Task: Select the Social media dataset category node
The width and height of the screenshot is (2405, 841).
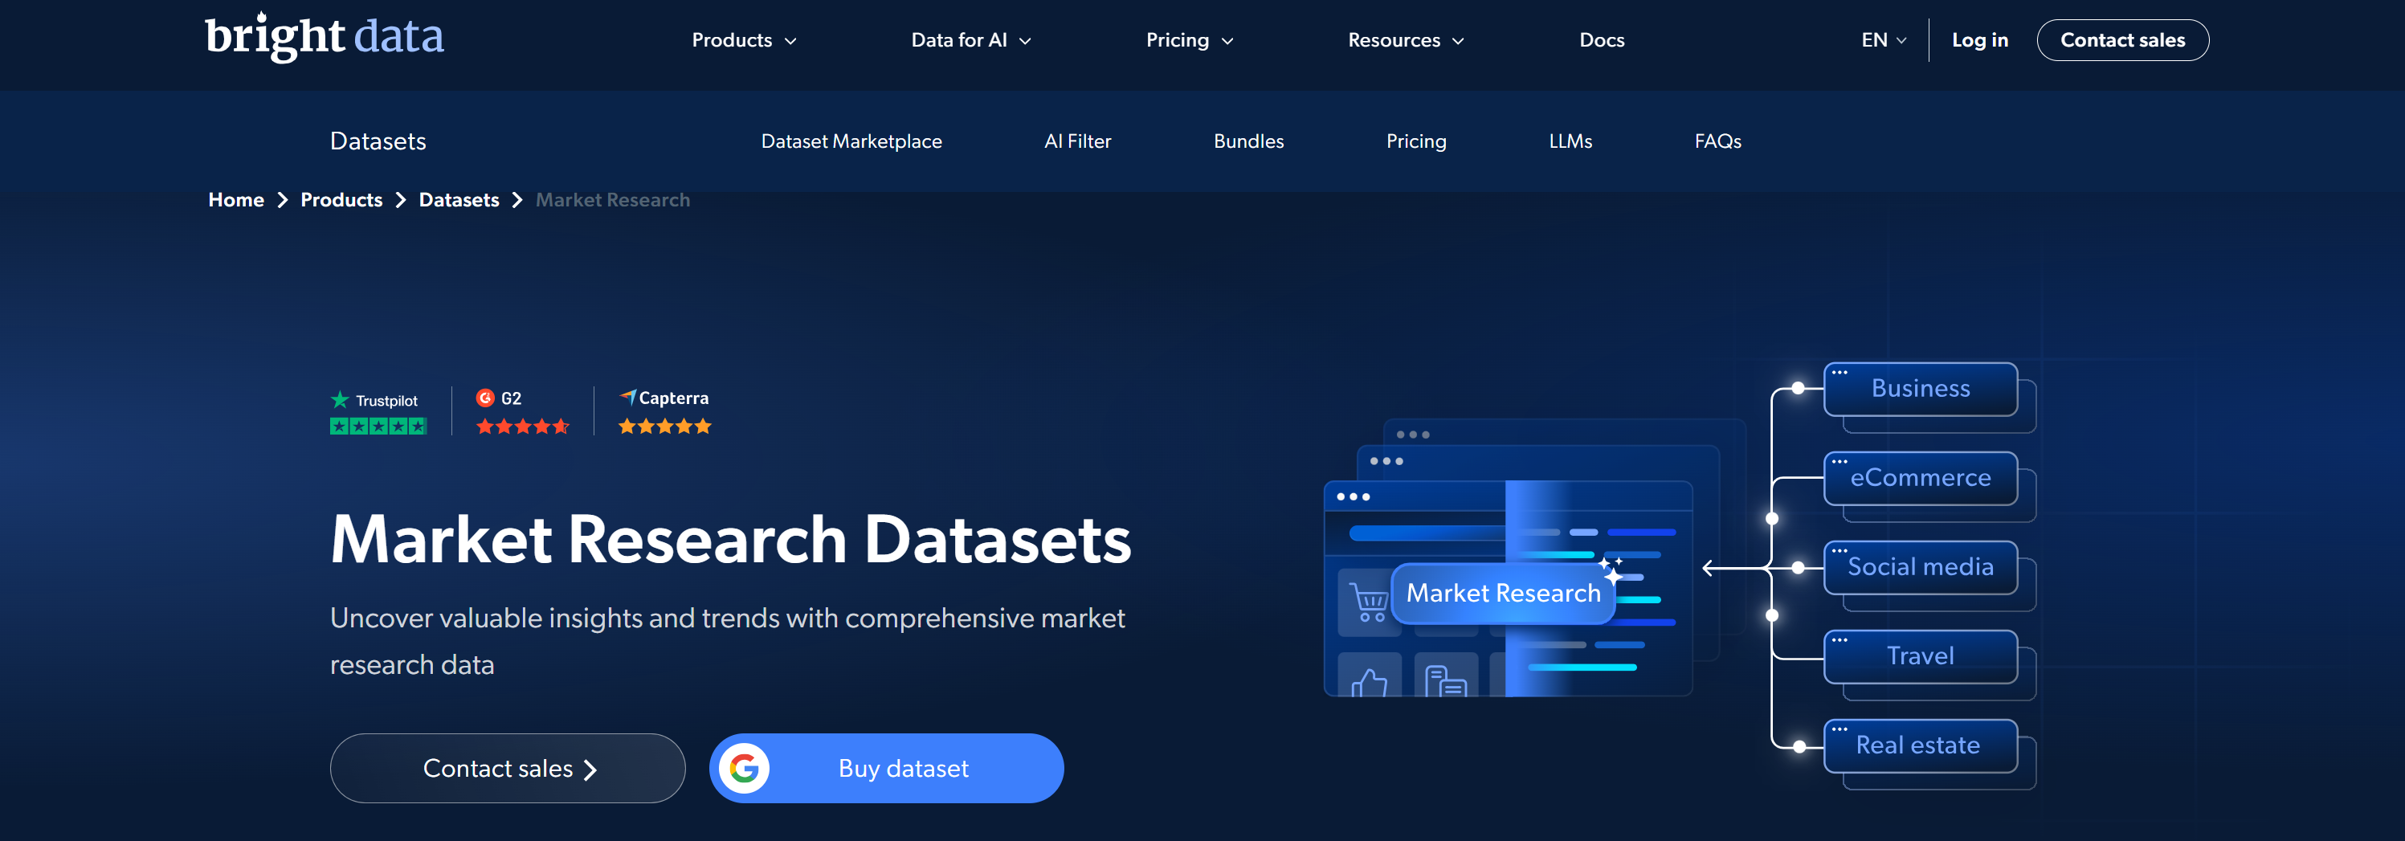Action: click(x=1921, y=565)
